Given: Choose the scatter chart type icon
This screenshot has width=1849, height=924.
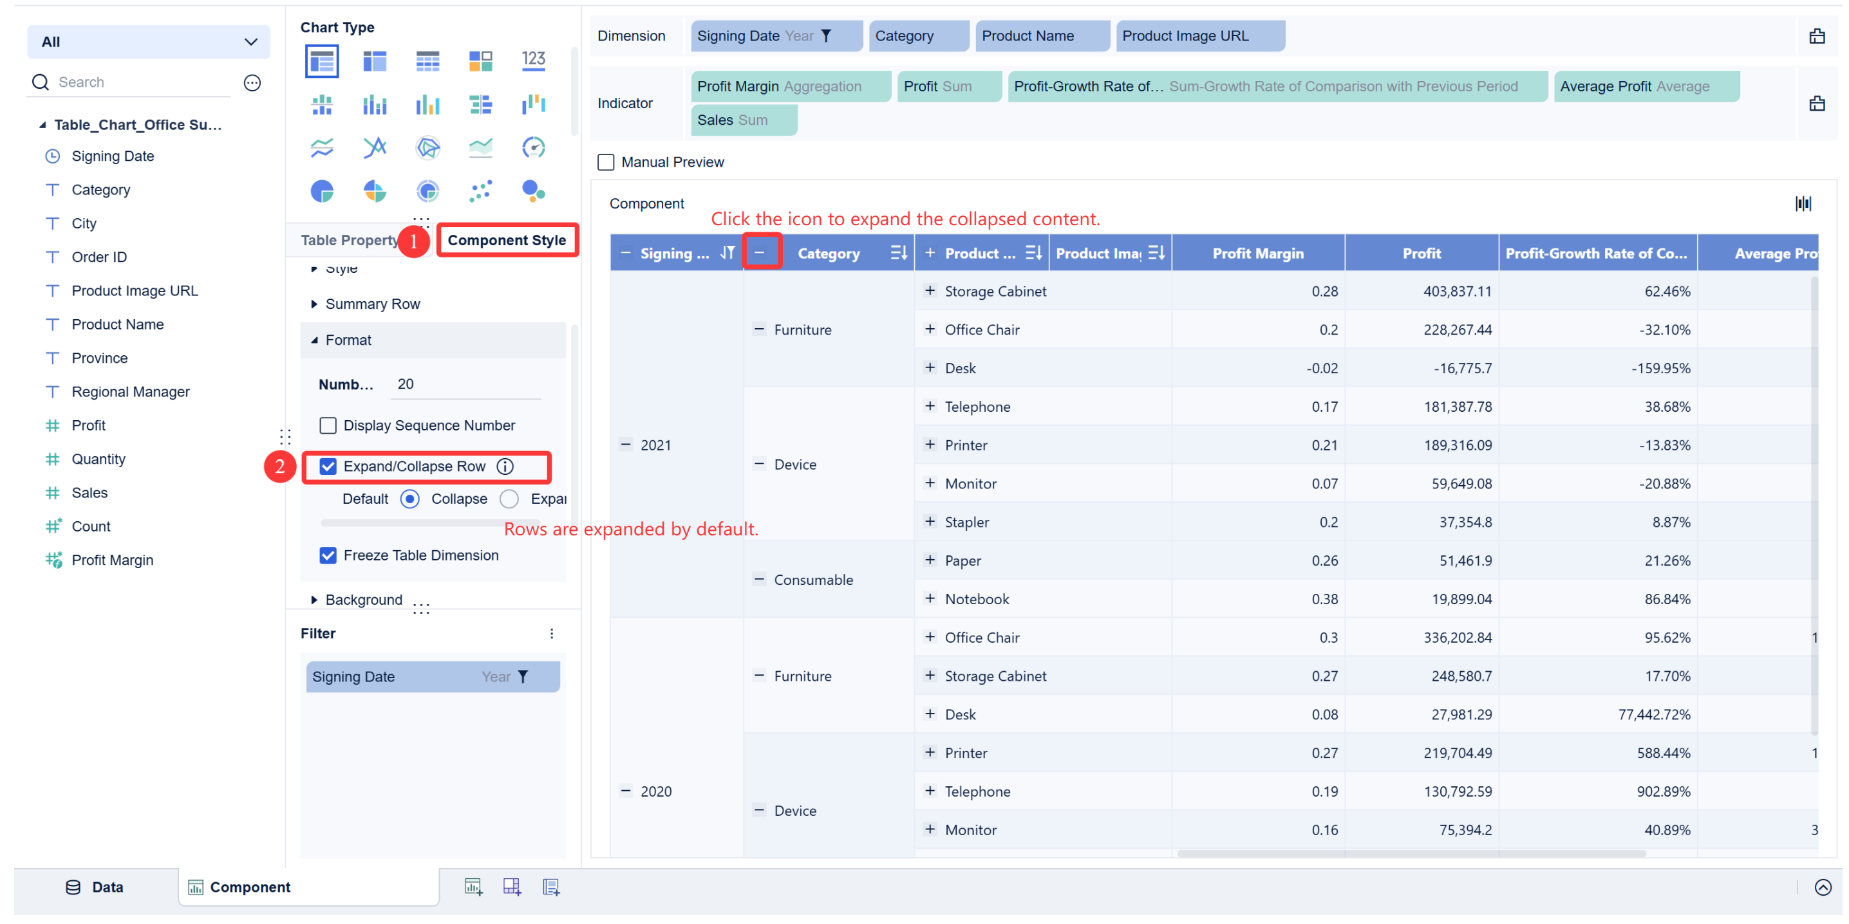Looking at the screenshot, I should (x=480, y=191).
